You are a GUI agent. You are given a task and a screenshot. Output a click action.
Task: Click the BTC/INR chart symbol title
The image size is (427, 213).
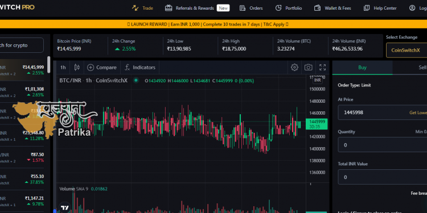[93, 81]
